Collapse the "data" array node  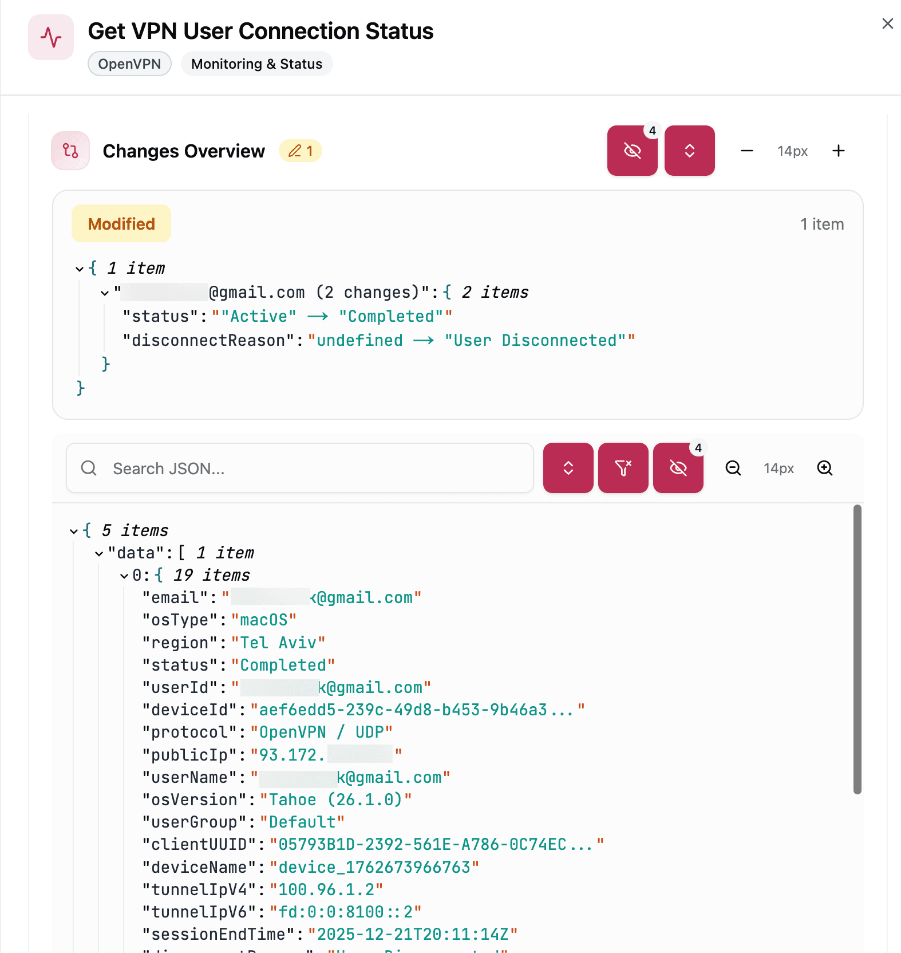tap(99, 554)
